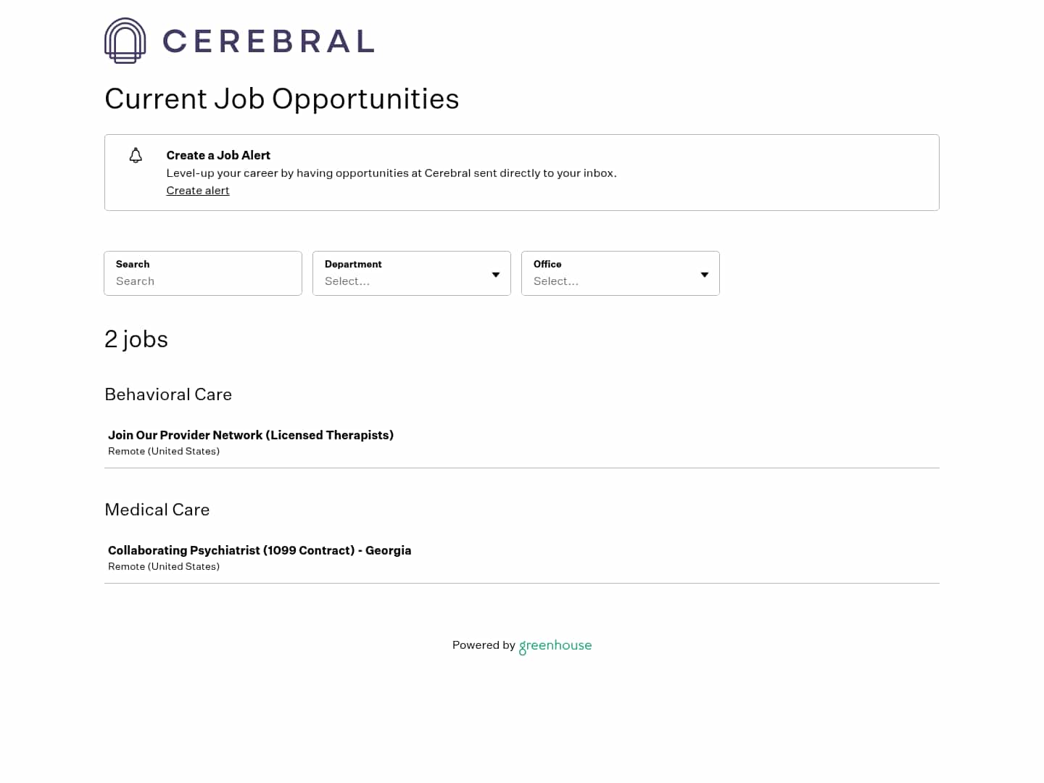The width and height of the screenshot is (1044, 783).
Task: Click the bell icon for job alerts
Action: [x=136, y=155]
